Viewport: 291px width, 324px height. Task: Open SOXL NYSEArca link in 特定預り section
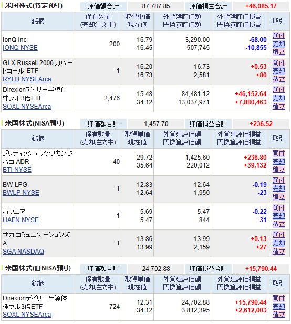(x=27, y=107)
